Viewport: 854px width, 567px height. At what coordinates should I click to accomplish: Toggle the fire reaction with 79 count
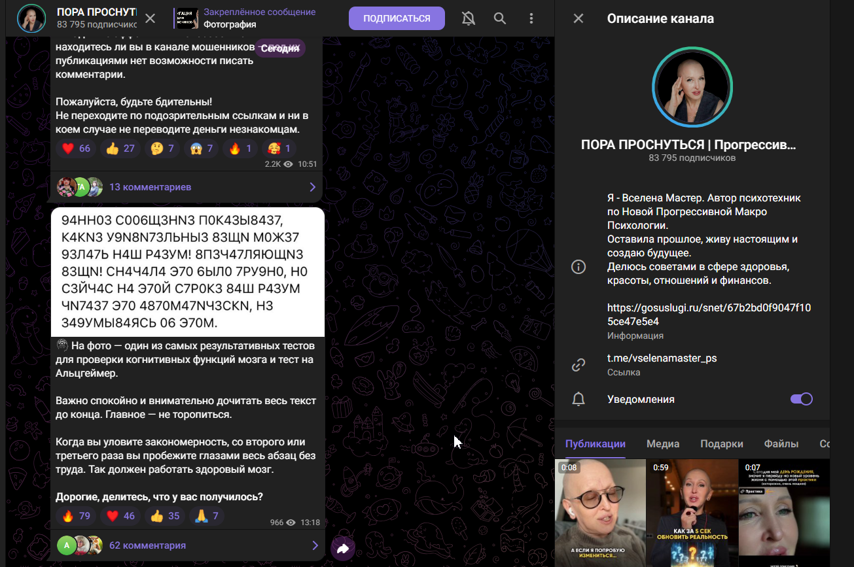76,516
